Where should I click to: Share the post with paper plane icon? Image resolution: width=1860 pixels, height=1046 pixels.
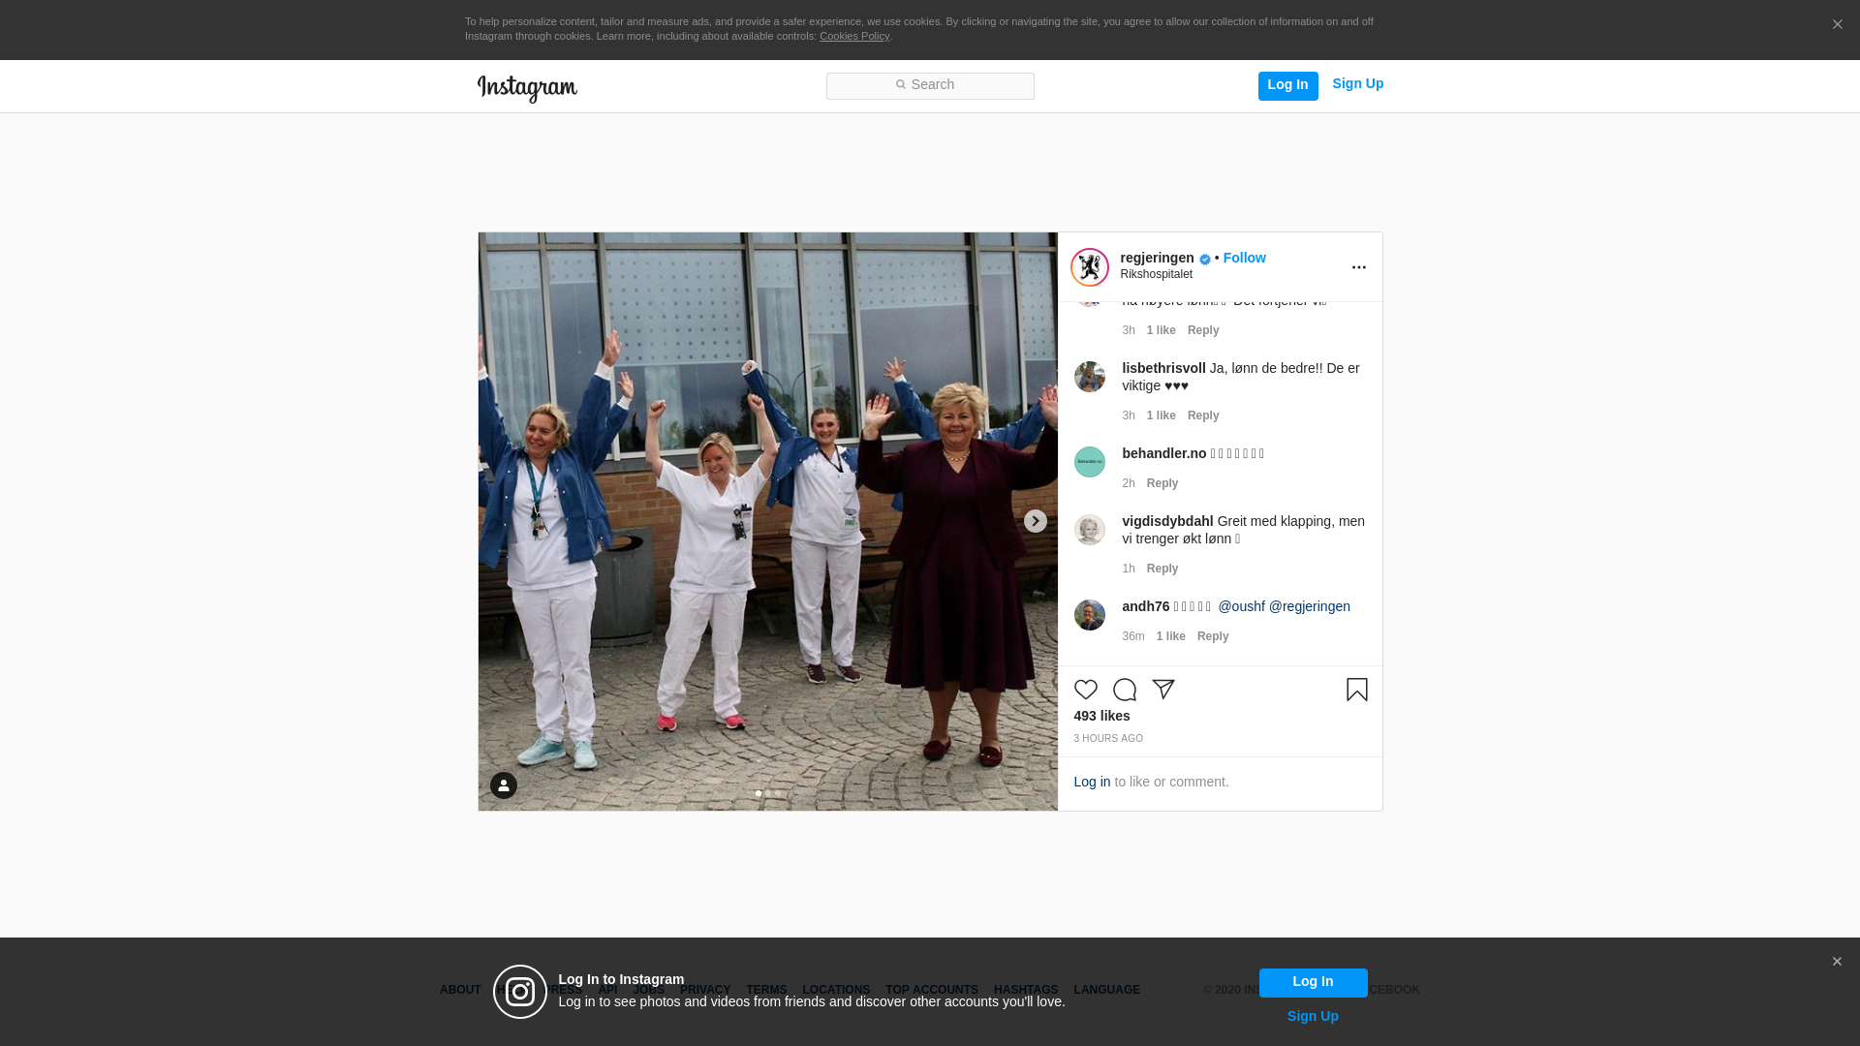click(1163, 690)
